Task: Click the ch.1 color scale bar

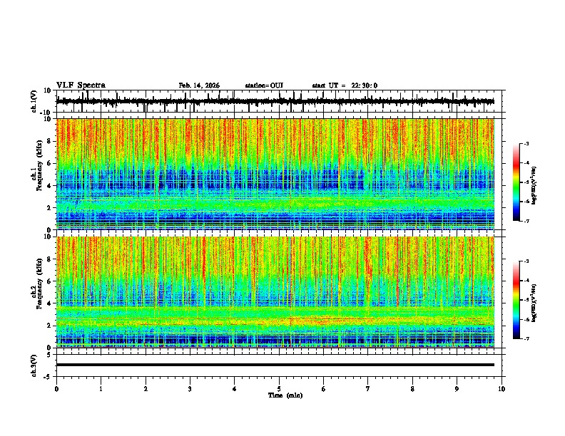Action: tap(516, 182)
